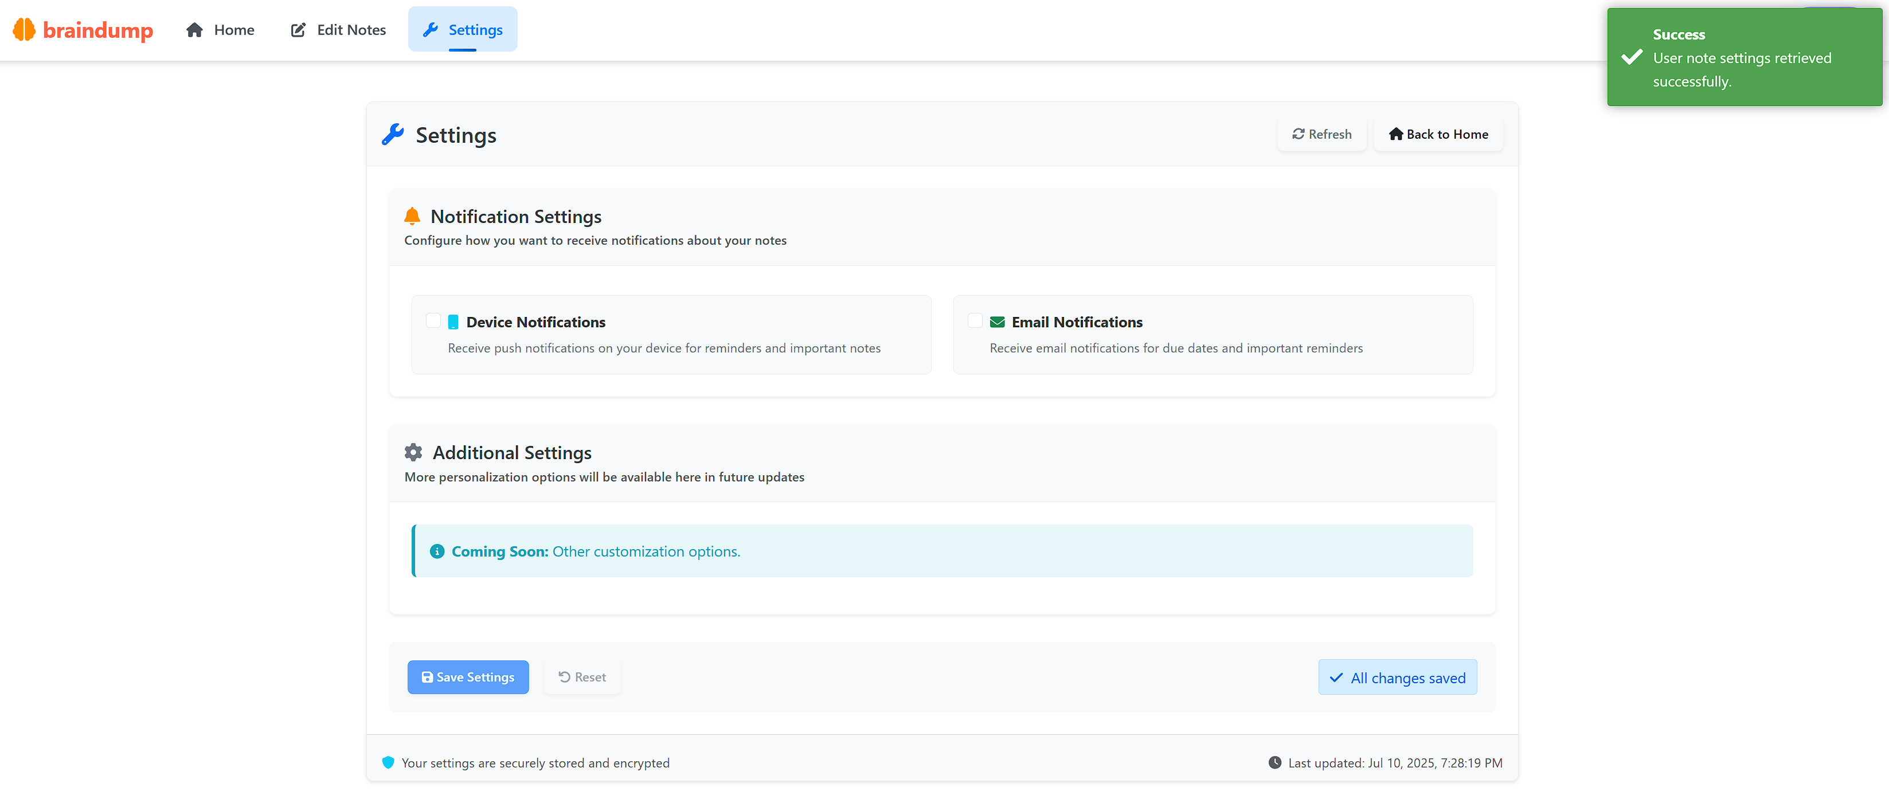Open the Home navigation tab
This screenshot has height=791, width=1889.
click(221, 30)
